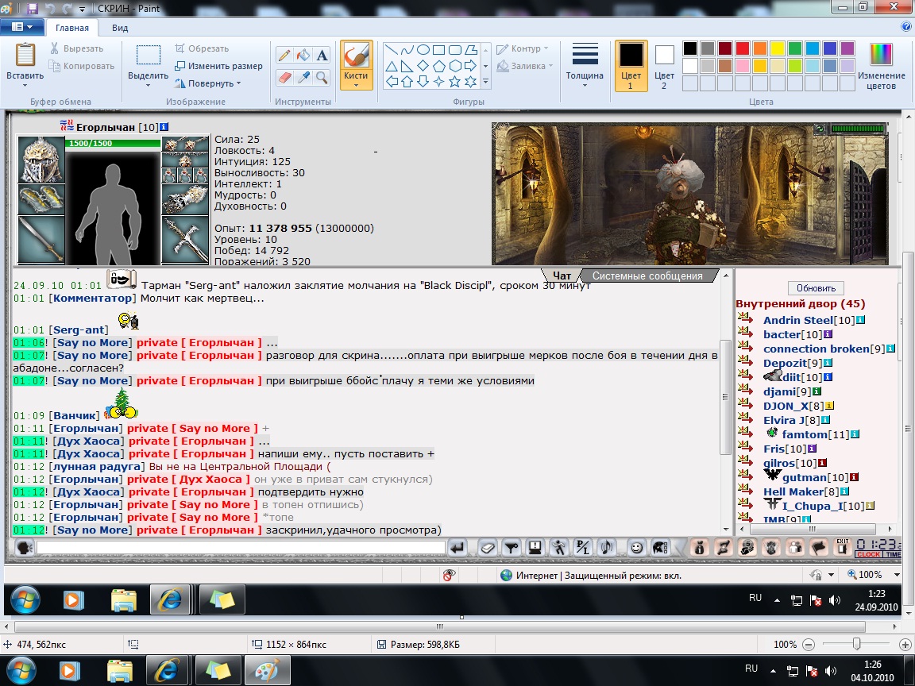
Task: Open Paint Help question mark icon
Action: [x=907, y=27]
